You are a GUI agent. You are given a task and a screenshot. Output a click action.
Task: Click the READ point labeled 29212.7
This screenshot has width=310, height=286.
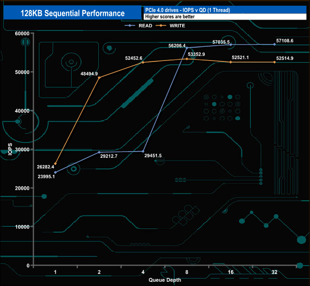[99, 152]
